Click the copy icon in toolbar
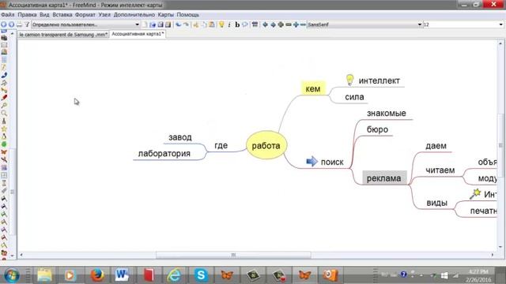 click(x=204, y=24)
